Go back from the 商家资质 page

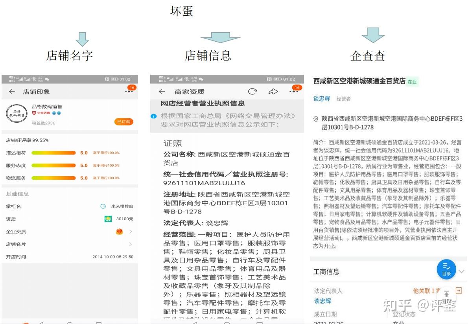click(x=162, y=92)
